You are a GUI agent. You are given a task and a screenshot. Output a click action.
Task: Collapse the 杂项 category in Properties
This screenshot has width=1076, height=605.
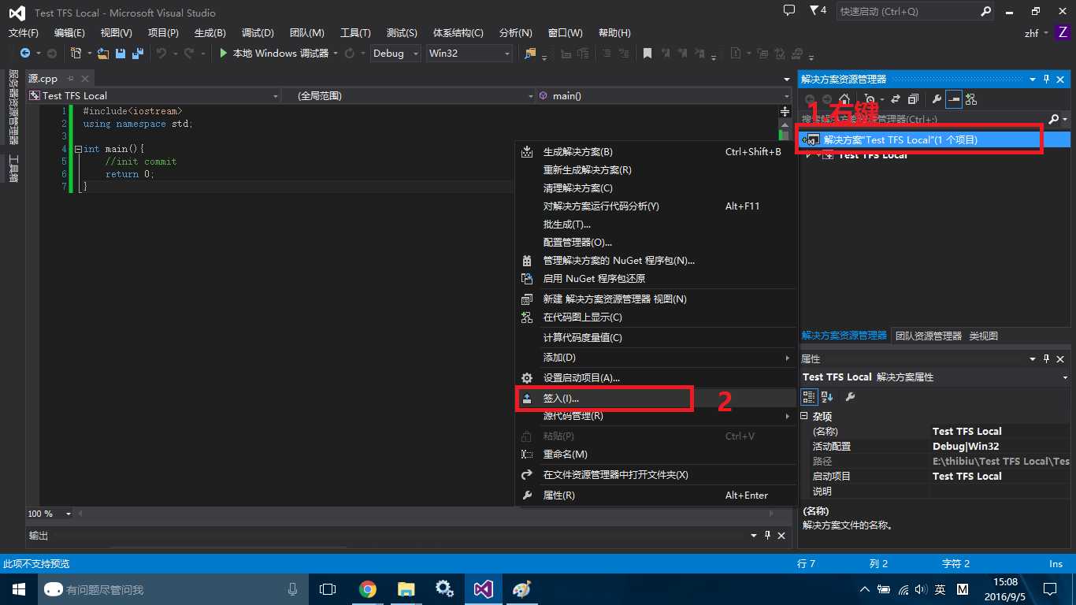click(804, 416)
